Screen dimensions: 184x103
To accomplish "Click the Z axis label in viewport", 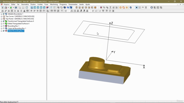I will [112, 23].
